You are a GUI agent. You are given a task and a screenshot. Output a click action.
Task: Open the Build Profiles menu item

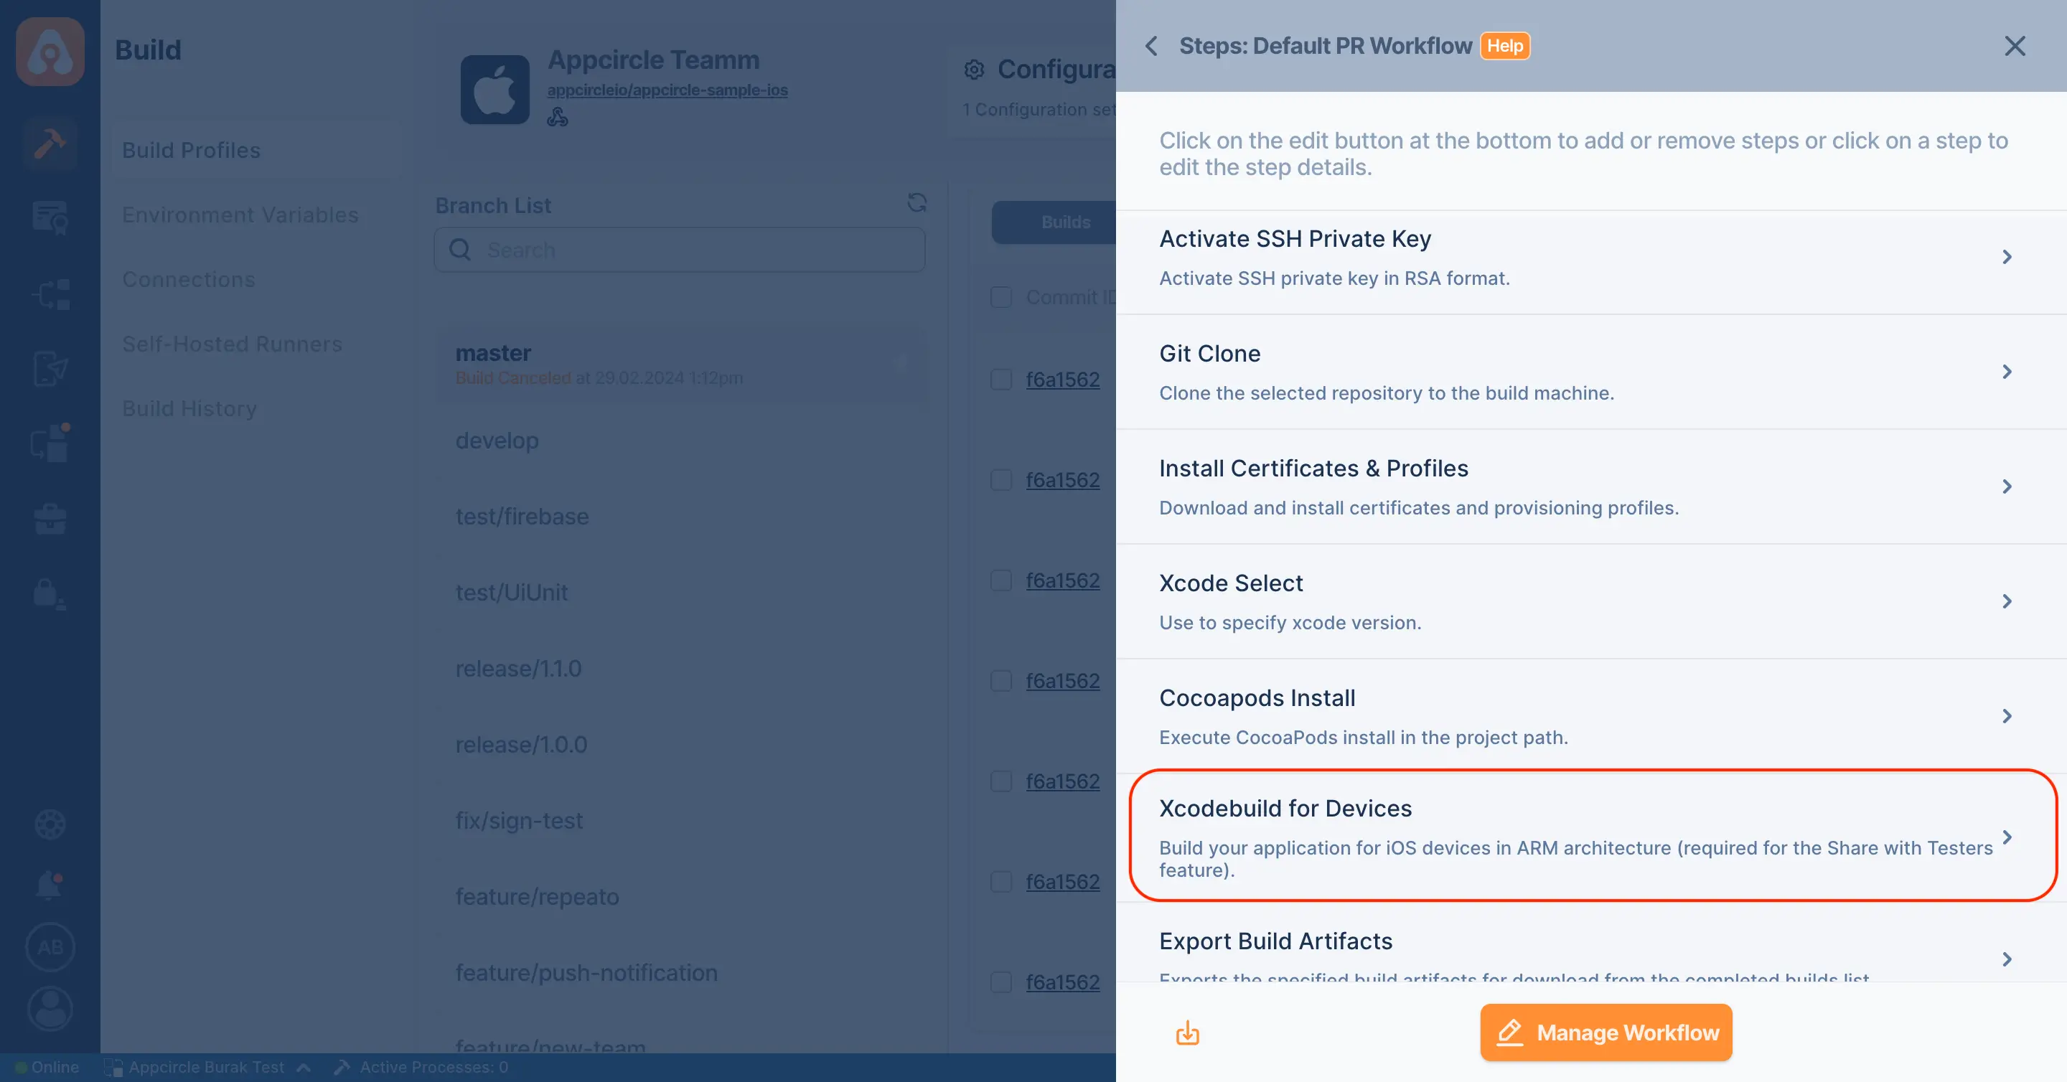coord(256,150)
